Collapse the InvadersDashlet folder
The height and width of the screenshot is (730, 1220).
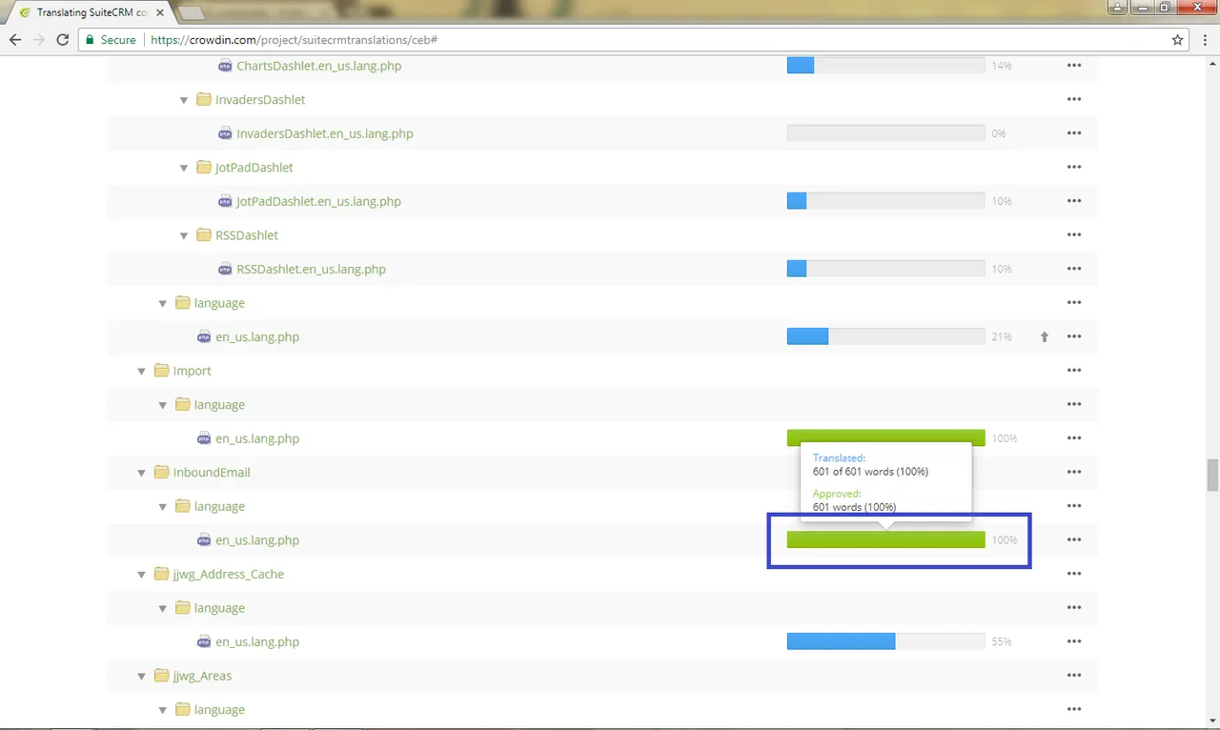tap(184, 100)
